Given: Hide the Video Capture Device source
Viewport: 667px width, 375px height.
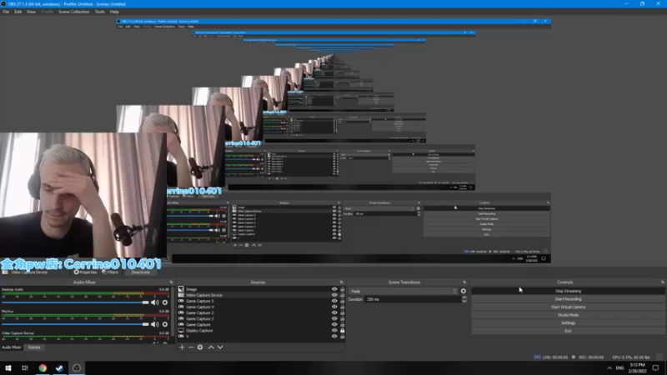Looking at the screenshot, I should (x=334, y=295).
